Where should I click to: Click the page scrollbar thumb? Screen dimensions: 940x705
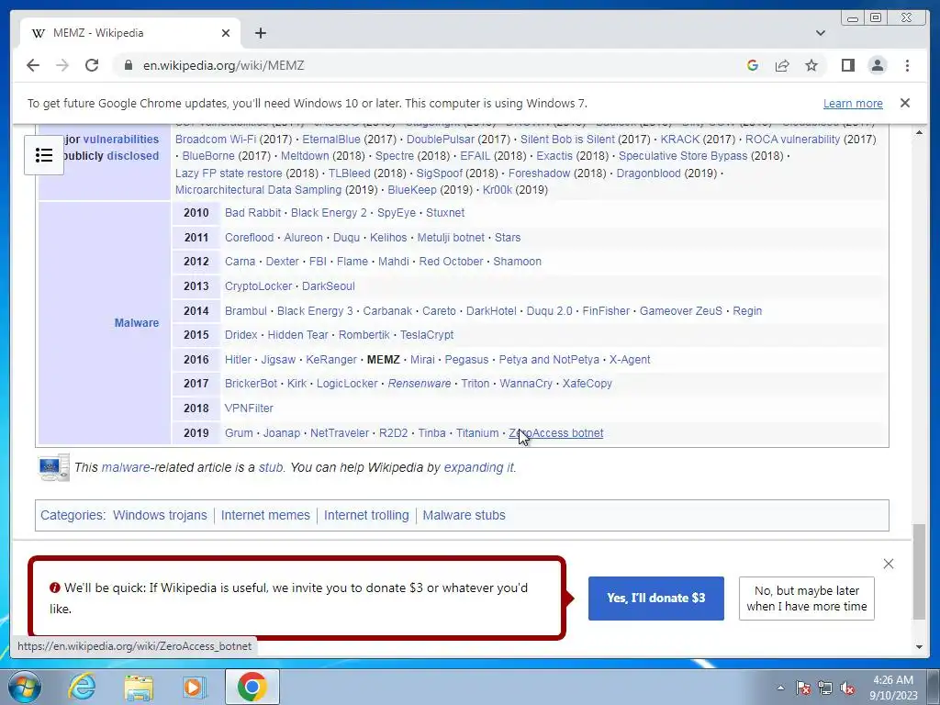tap(919, 571)
